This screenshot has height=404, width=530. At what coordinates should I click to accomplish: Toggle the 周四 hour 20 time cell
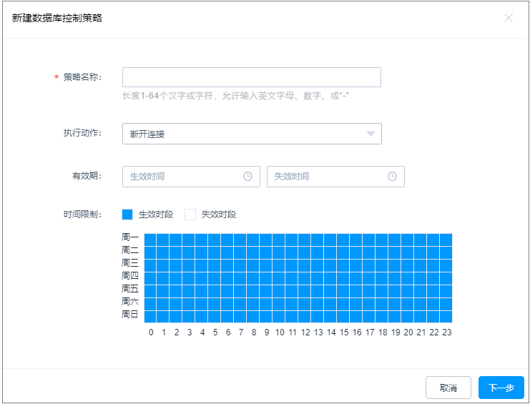[407, 278]
